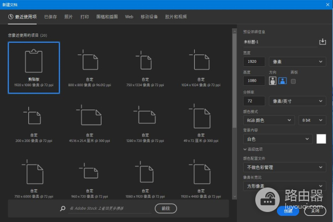
Task: Click the resolution field showing 72
Action: (254, 101)
